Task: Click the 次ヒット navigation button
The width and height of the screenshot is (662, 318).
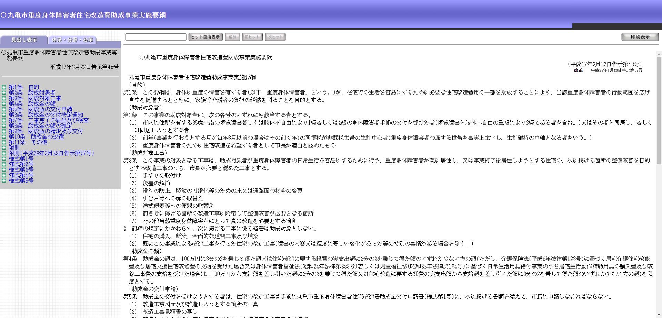Action: [x=275, y=37]
